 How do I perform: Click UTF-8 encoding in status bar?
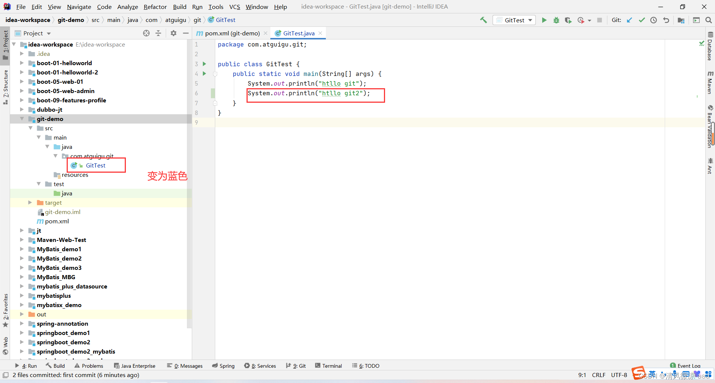619,375
